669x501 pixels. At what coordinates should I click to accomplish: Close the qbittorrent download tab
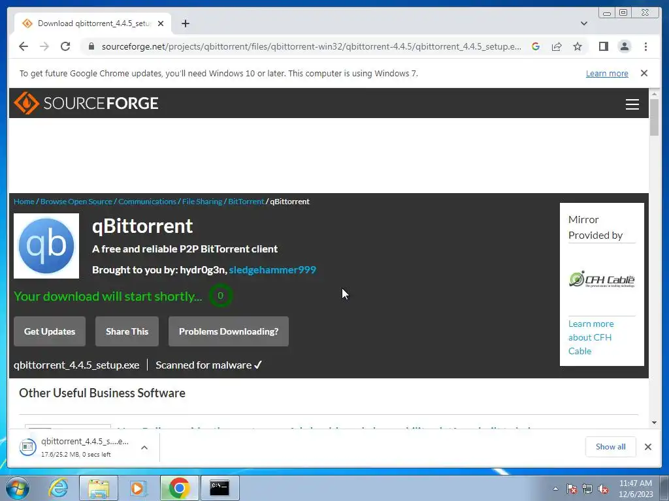click(161, 23)
